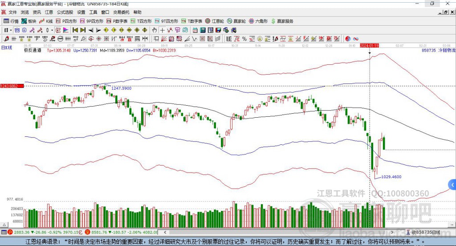Click the 1243.6862 red price label
Screen dimensions: 456x246
(12, 86)
